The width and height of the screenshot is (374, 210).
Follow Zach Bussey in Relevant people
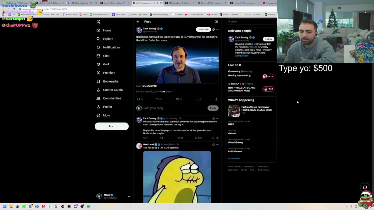pyautogui.click(x=269, y=39)
